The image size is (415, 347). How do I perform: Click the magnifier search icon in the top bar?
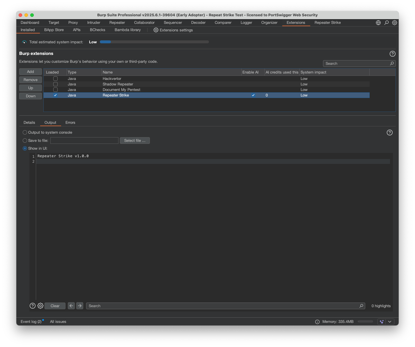point(386,23)
